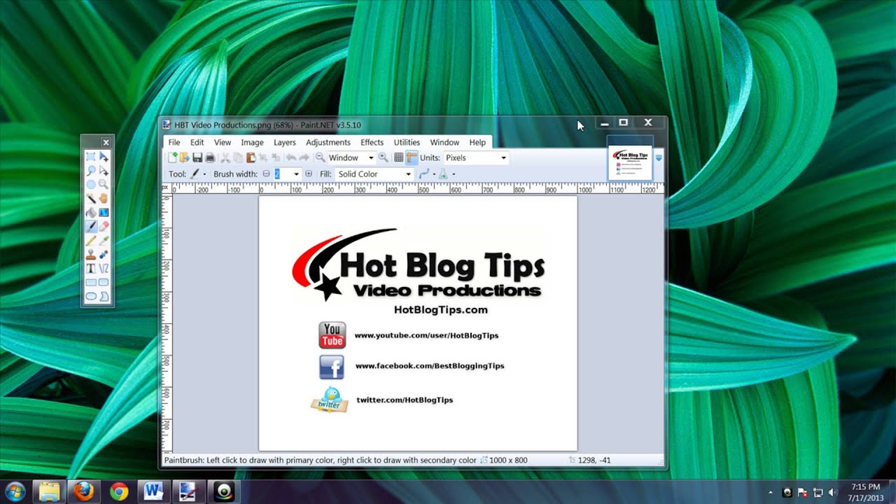Click the Save floppy disk icon
Viewport: 896px width, 504px height.
pyautogui.click(x=197, y=157)
